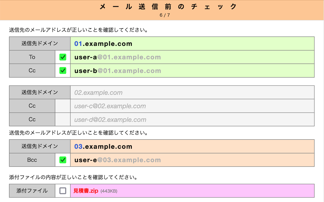This screenshot has width=324, height=202.
Task: Click the (443KB) file size text
Action: pyautogui.click(x=109, y=191)
